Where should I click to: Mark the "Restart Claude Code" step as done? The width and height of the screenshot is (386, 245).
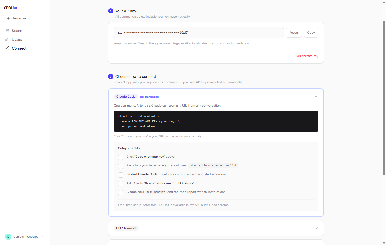pyautogui.click(x=121, y=175)
